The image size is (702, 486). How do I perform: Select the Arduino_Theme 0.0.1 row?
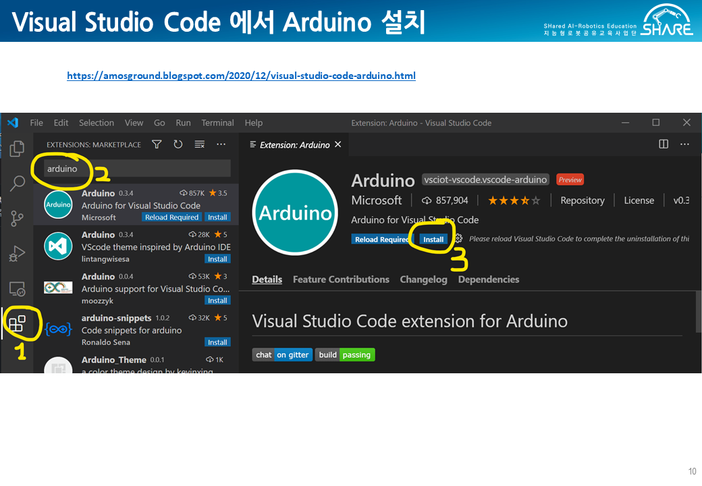[x=136, y=364]
